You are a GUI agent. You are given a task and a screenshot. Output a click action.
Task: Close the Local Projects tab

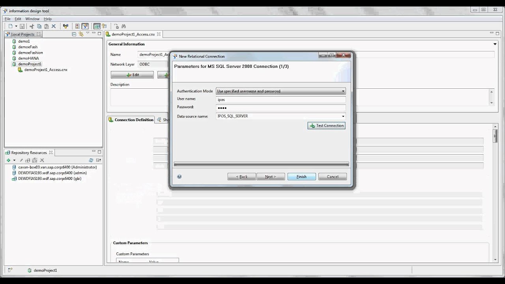coord(38,34)
